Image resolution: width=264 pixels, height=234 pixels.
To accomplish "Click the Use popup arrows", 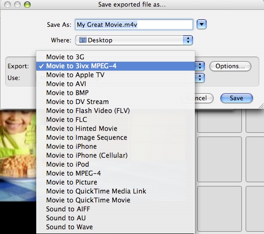I will [x=200, y=78].
